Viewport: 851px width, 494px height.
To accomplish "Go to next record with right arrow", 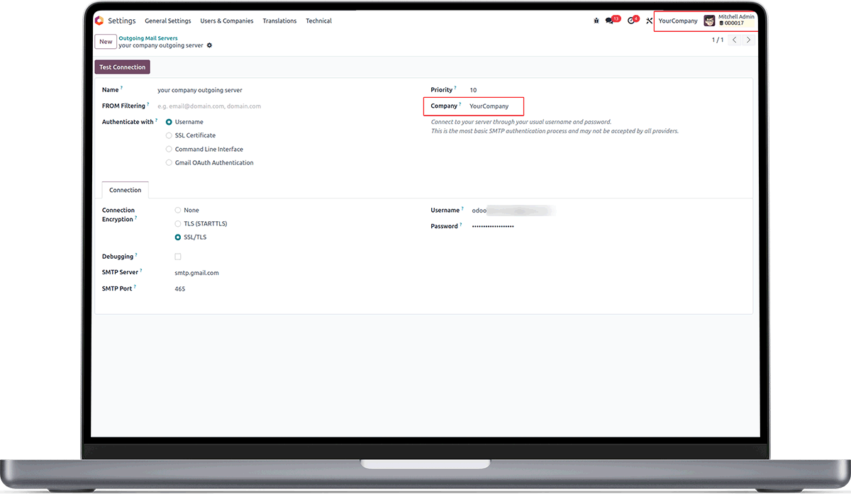I will [748, 40].
